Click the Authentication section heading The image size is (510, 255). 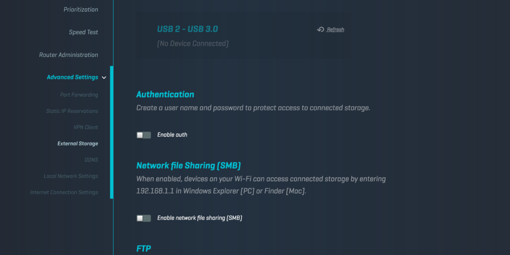click(x=165, y=95)
